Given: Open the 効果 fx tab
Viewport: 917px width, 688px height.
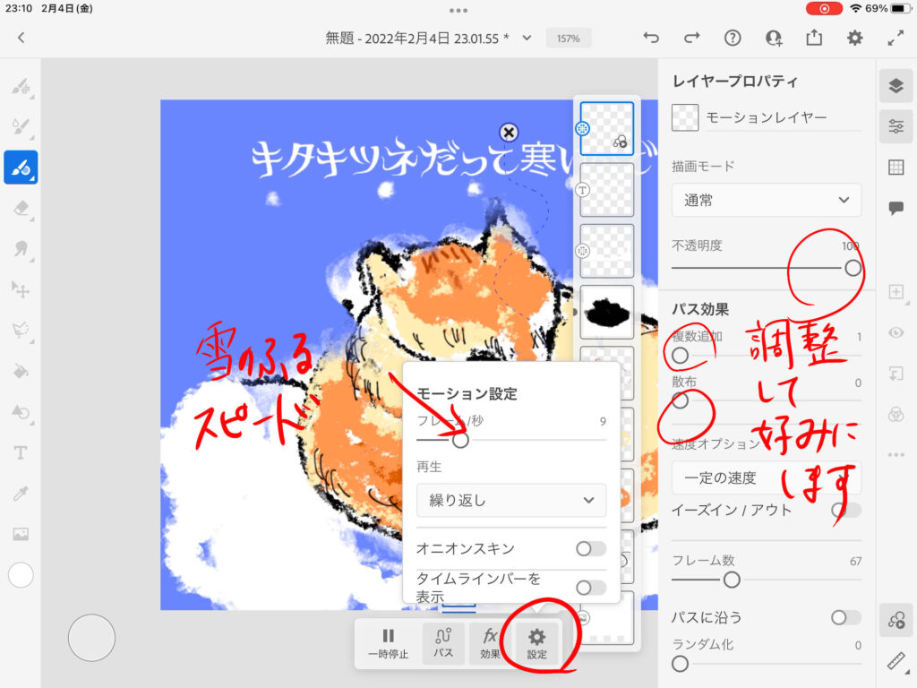Looking at the screenshot, I should coord(490,643).
